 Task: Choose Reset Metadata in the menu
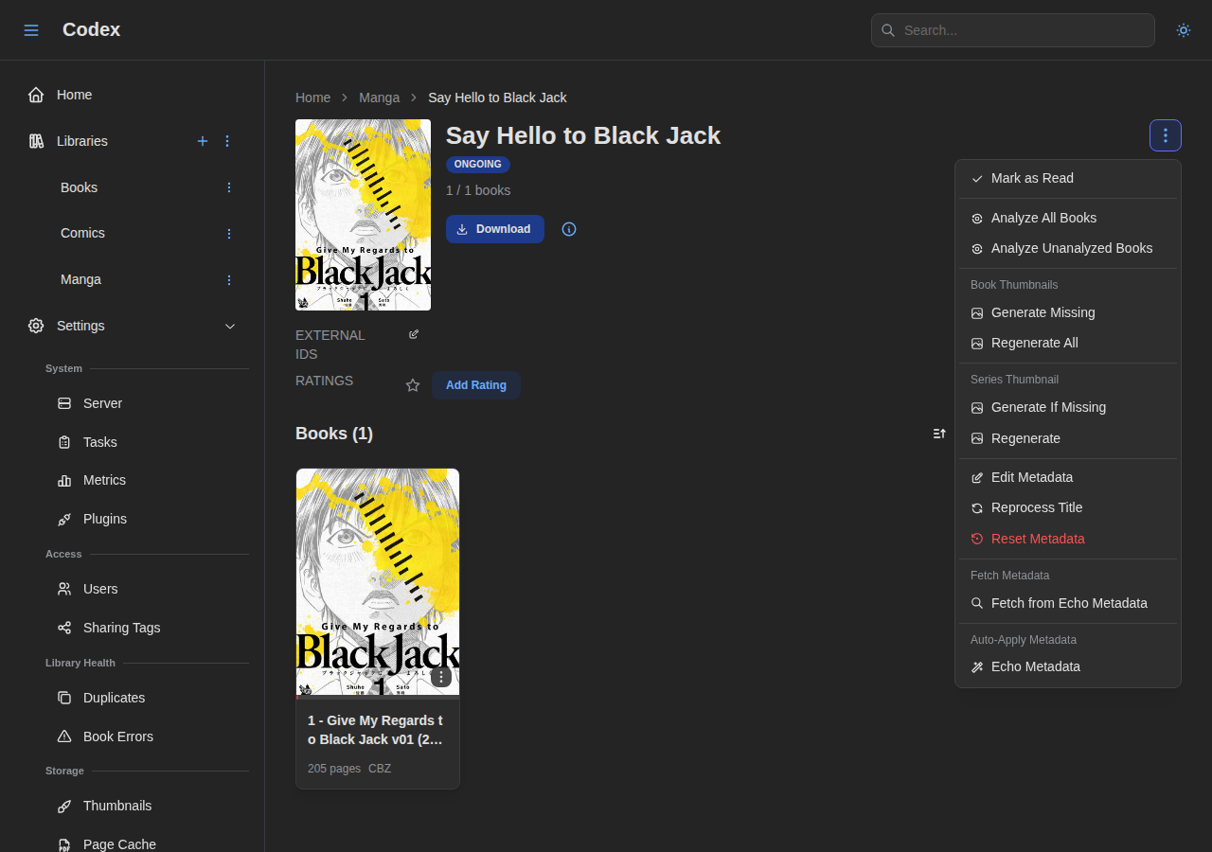click(1038, 539)
